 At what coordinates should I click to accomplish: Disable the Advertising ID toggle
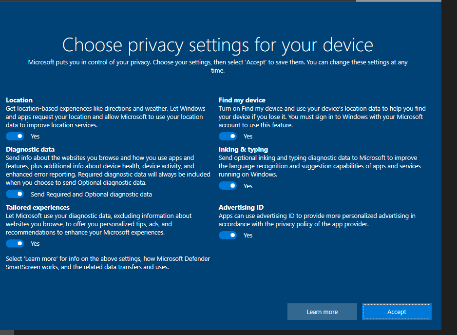coord(228,235)
